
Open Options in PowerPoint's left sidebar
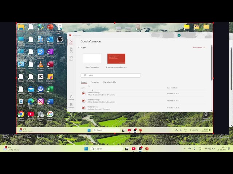pyautogui.click(x=71, y=106)
